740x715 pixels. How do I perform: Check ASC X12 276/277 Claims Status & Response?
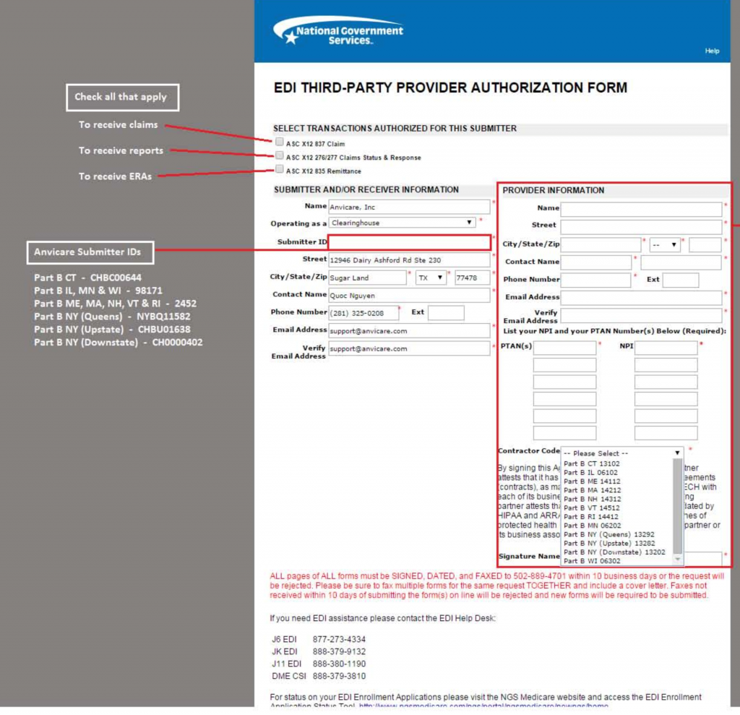pyautogui.click(x=280, y=155)
